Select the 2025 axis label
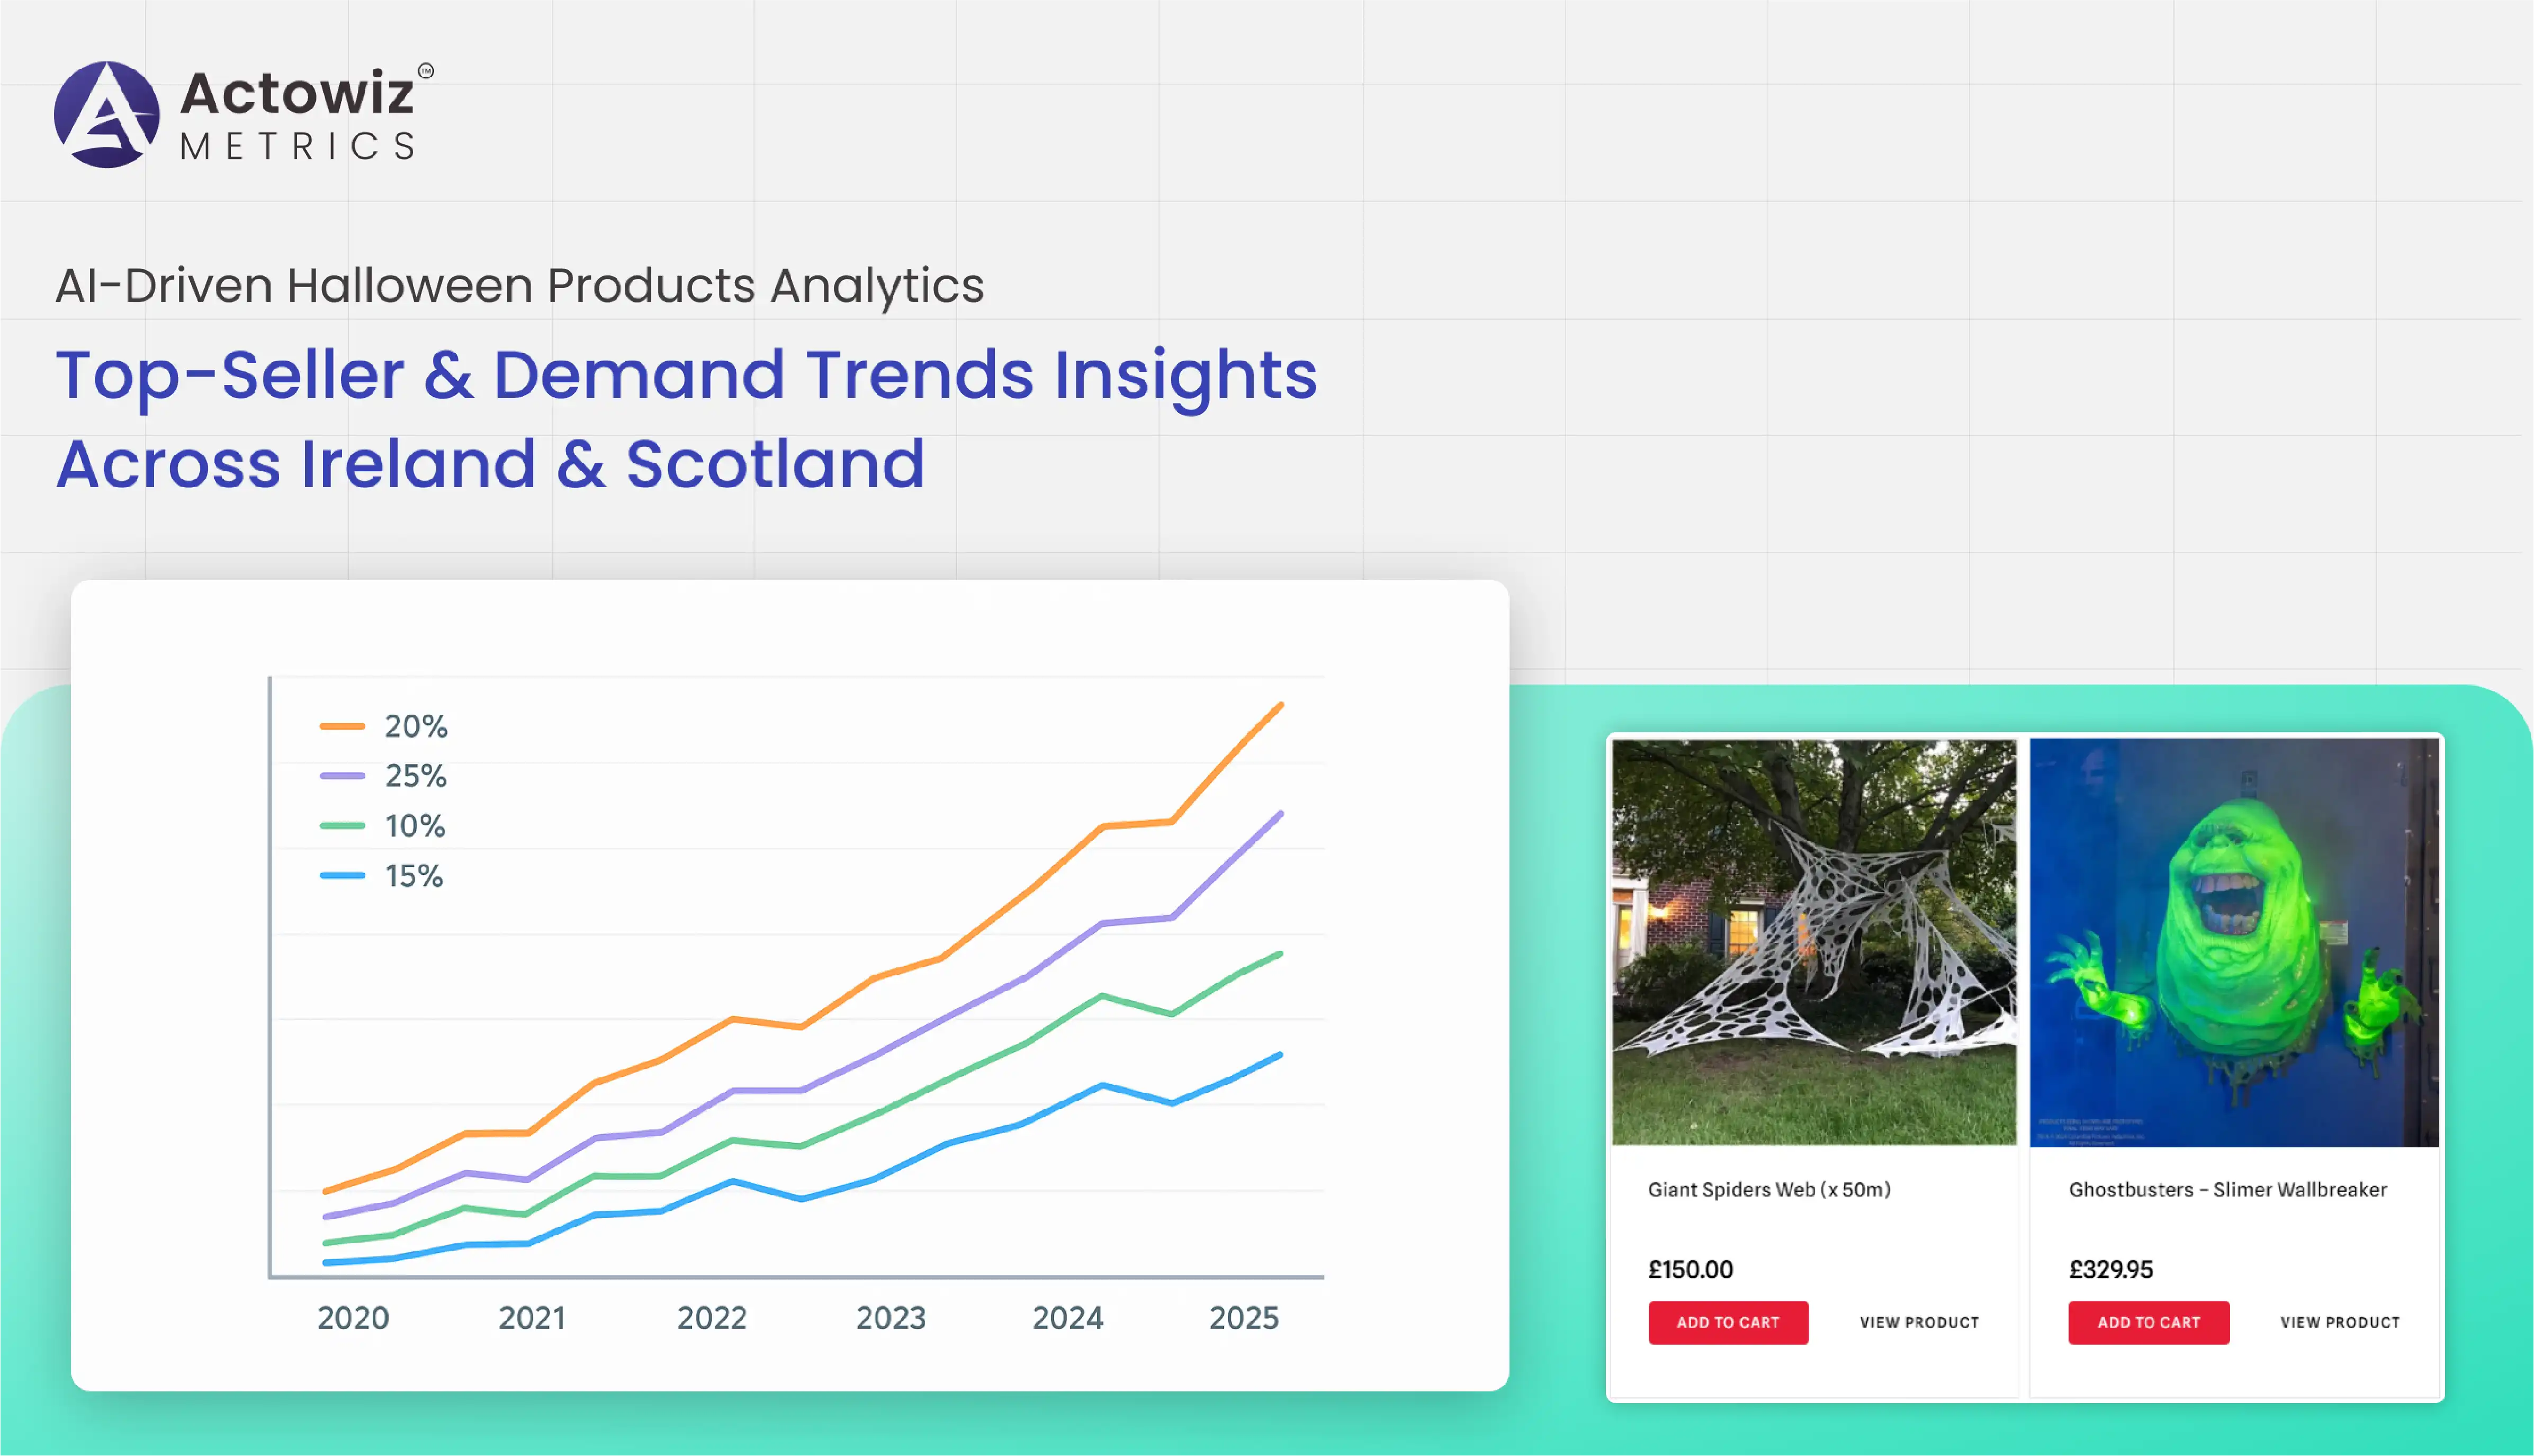 pos(1243,1317)
